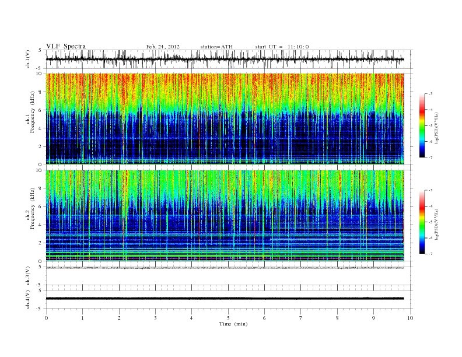Image resolution: width=462 pixels, height=357 pixels.
Task: Click inside the ch.2 spectrogram panel
Action: point(225,216)
